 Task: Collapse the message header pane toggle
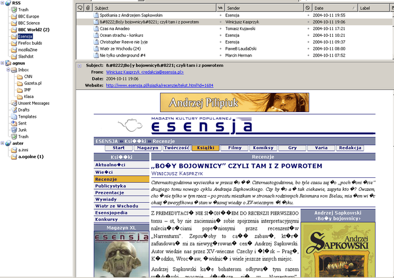click(80, 66)
